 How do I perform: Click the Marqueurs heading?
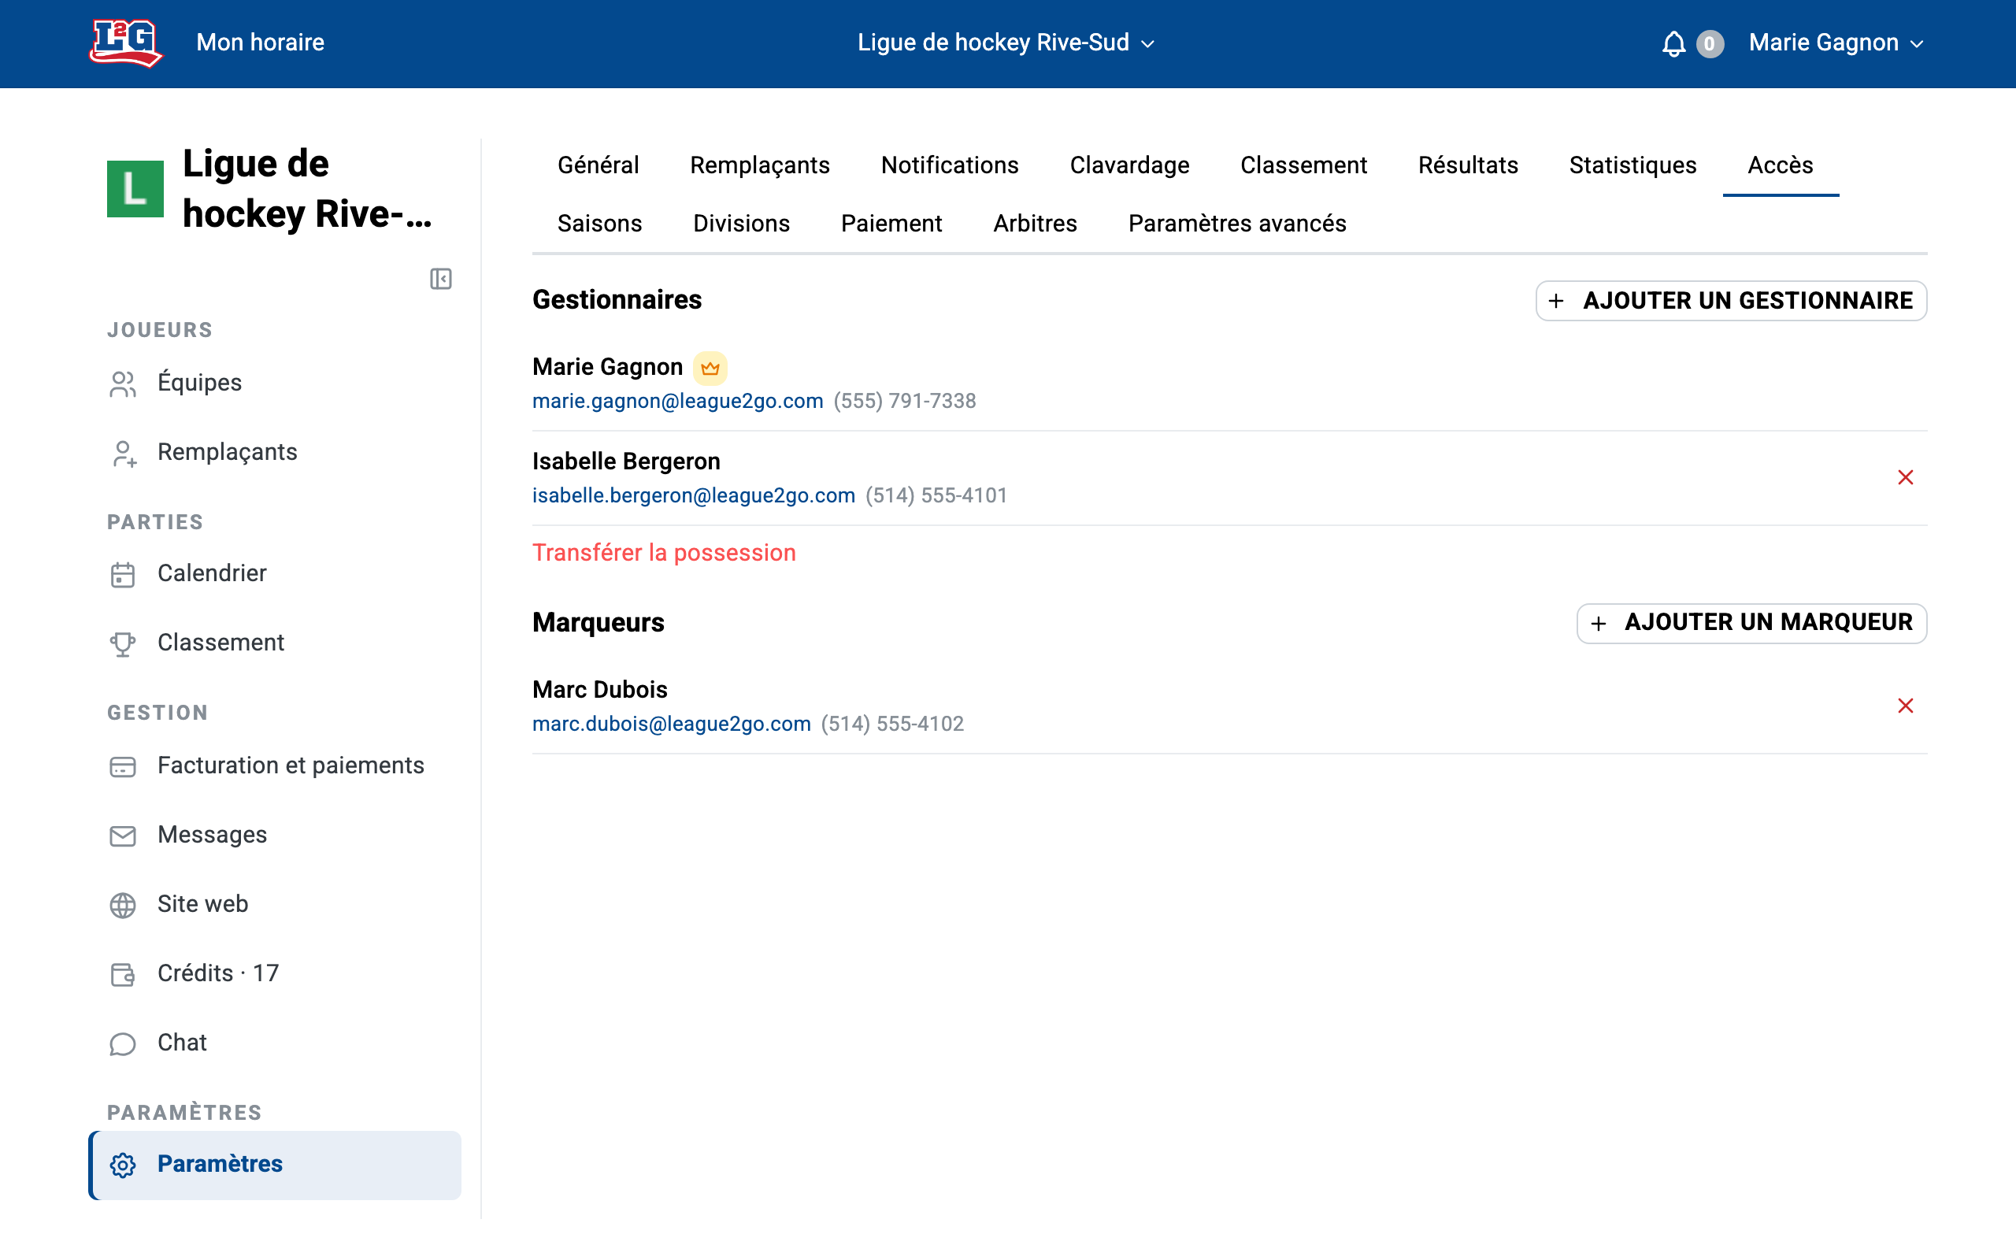pyautogui.click(x=598, y=624)
